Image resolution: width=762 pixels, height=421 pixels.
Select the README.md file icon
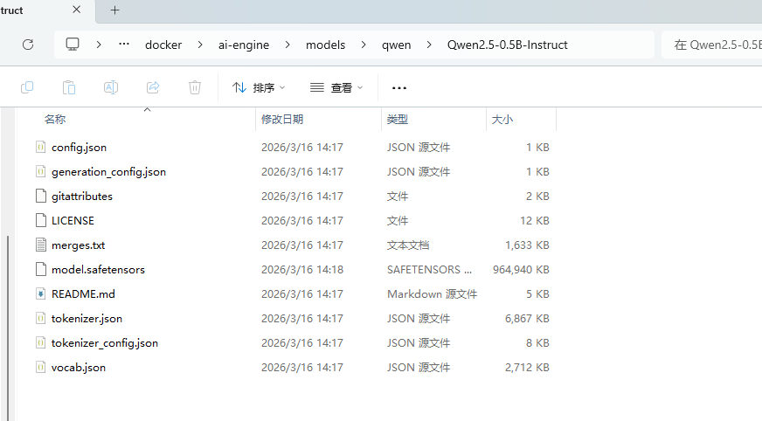tap(41, 293)
